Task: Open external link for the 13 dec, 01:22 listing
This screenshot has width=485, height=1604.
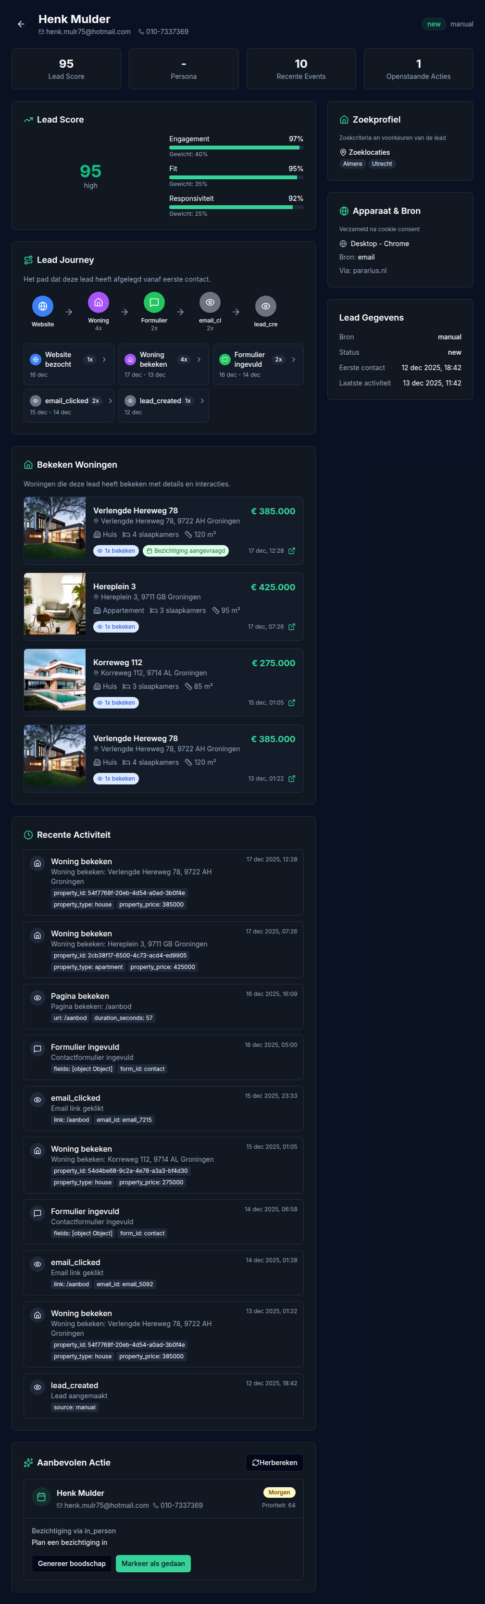Action: click(291, 779)
